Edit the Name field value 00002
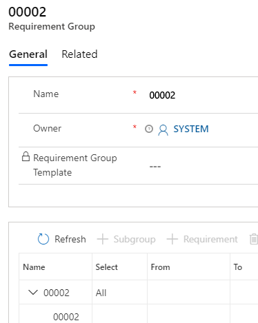This screenshot has width=258, height=323. [162, 95]
